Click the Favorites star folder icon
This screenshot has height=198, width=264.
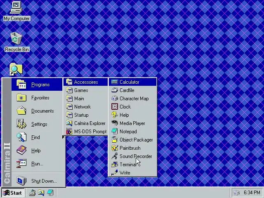point(21,97)
